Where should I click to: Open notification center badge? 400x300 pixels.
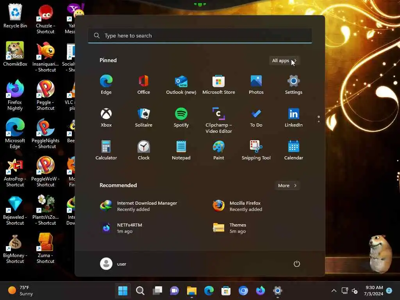(389, 290)
